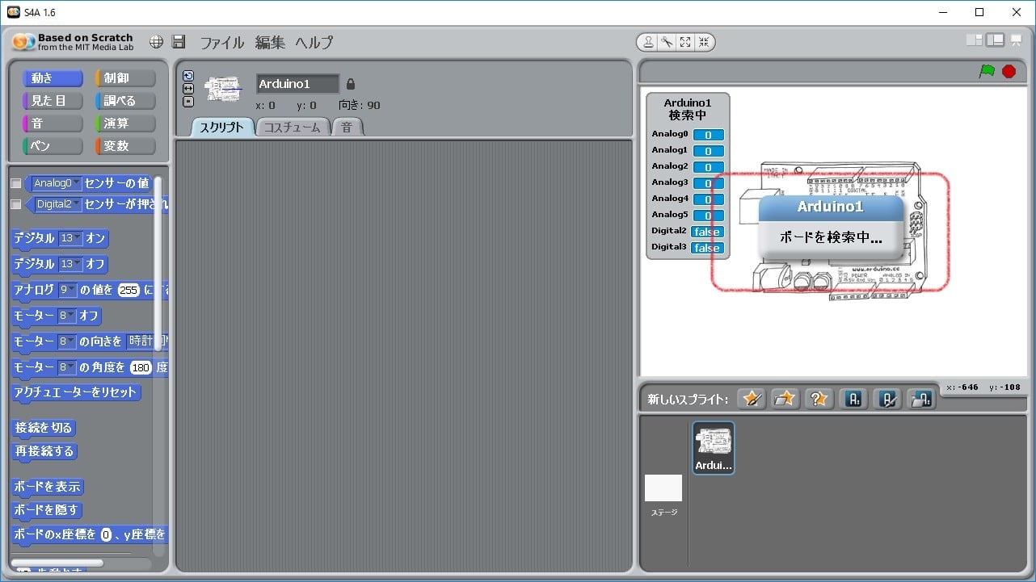Open the Analog0 sensor dropdown
This screenshot has width=1036, height=582.
[57, 183]
